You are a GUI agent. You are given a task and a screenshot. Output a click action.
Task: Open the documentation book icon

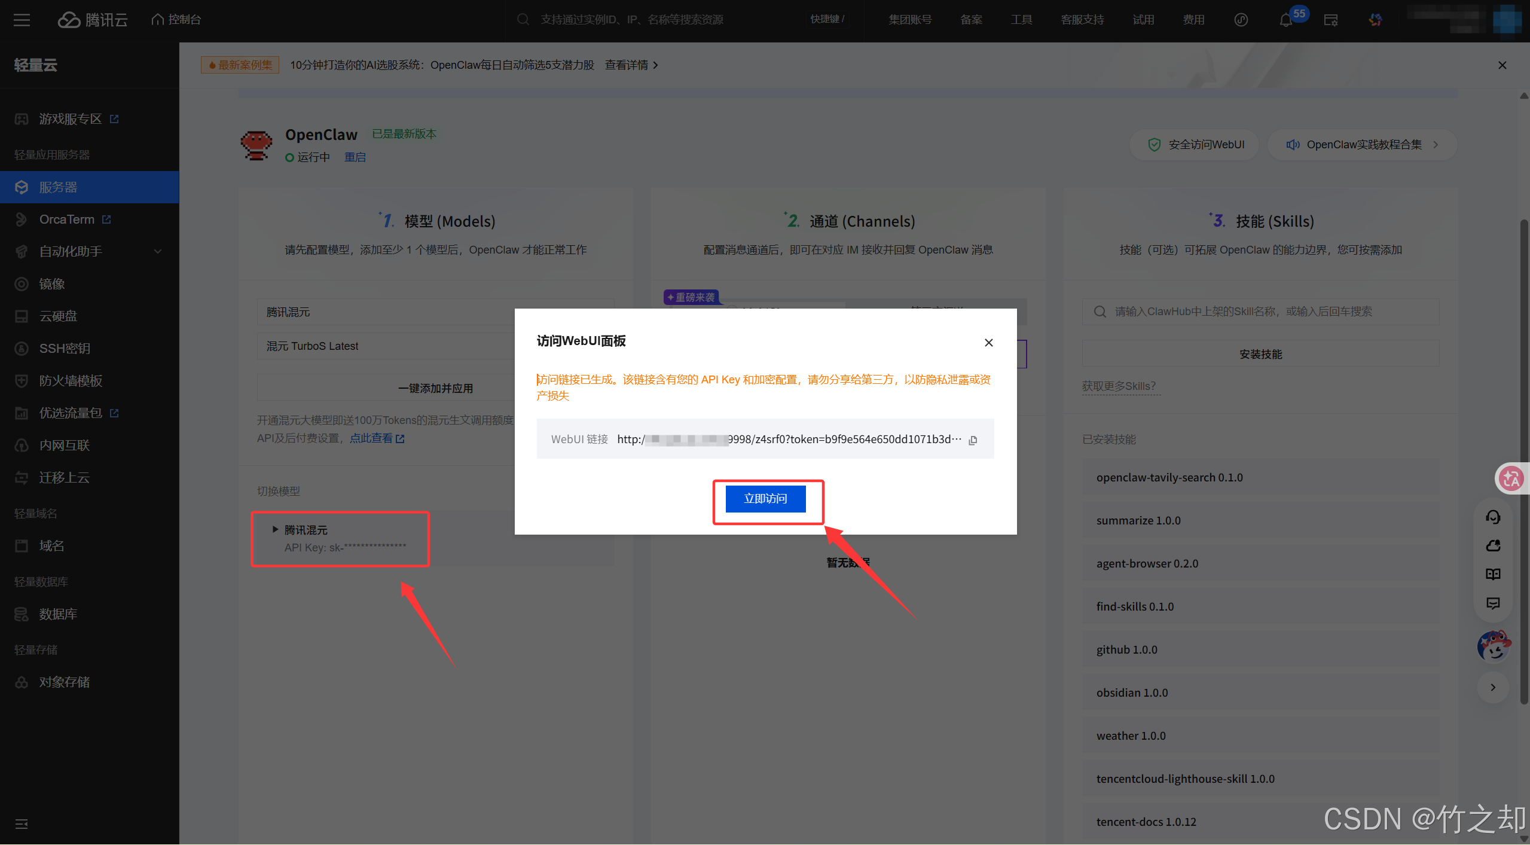tap(1493, 575)
